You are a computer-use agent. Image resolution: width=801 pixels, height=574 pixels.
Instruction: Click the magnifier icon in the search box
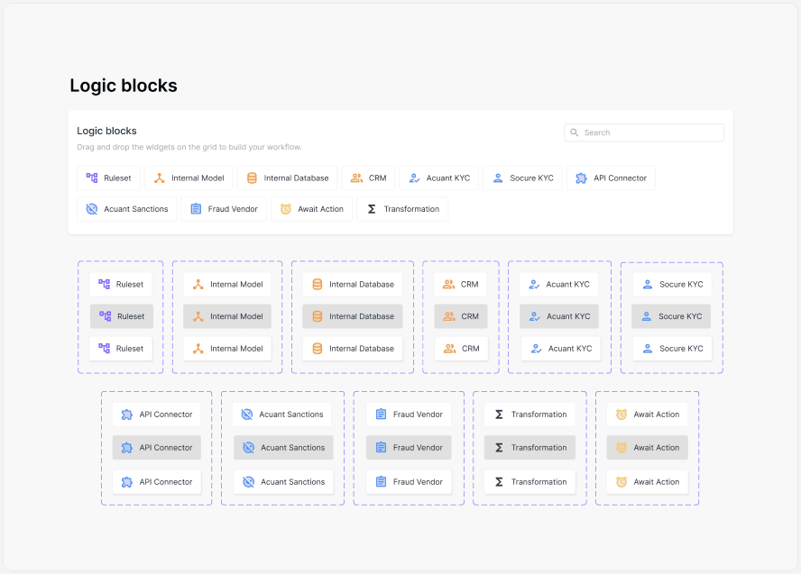point(575,132)
